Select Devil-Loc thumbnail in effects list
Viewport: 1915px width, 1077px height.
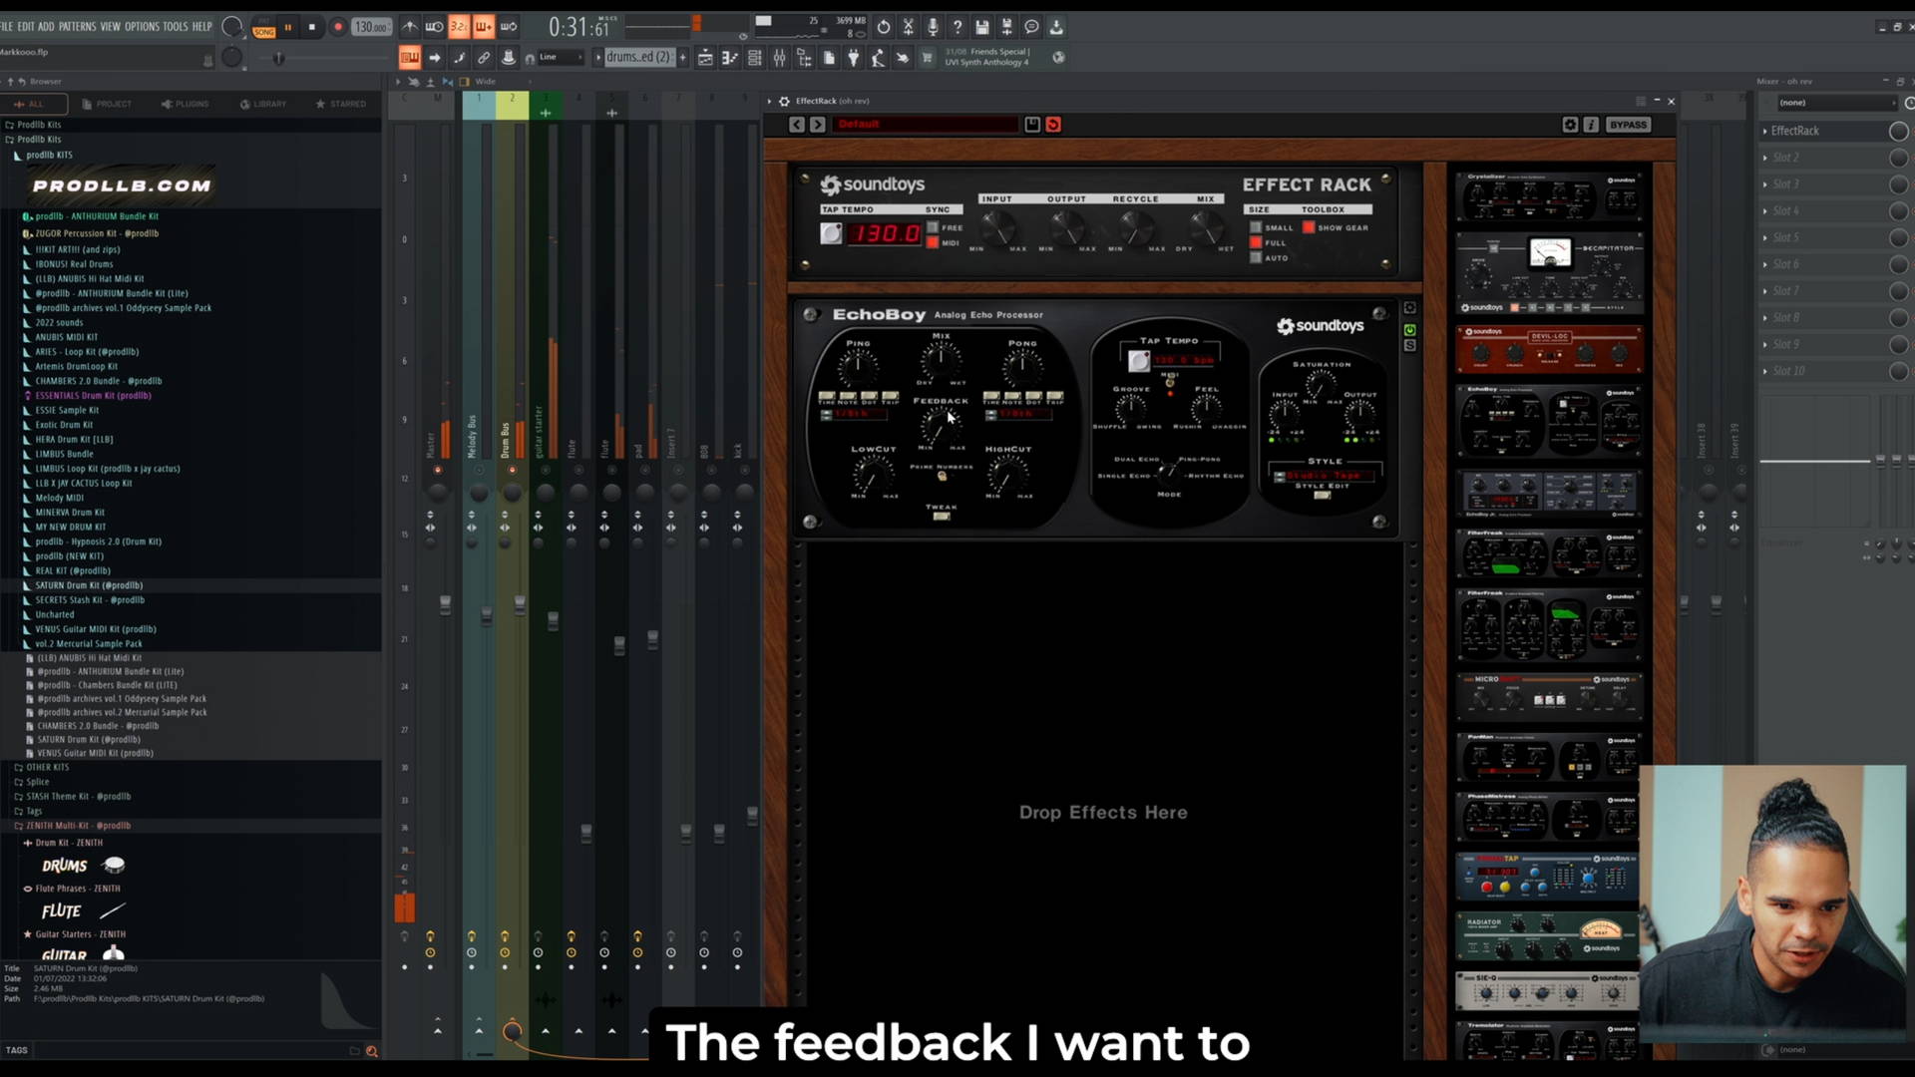(1549, 350)
